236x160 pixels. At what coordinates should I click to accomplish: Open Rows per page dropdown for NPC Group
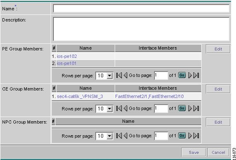[104, 136]
